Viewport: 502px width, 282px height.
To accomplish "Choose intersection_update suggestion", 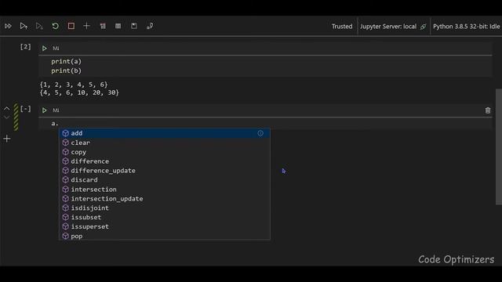I will pos(165,198).
